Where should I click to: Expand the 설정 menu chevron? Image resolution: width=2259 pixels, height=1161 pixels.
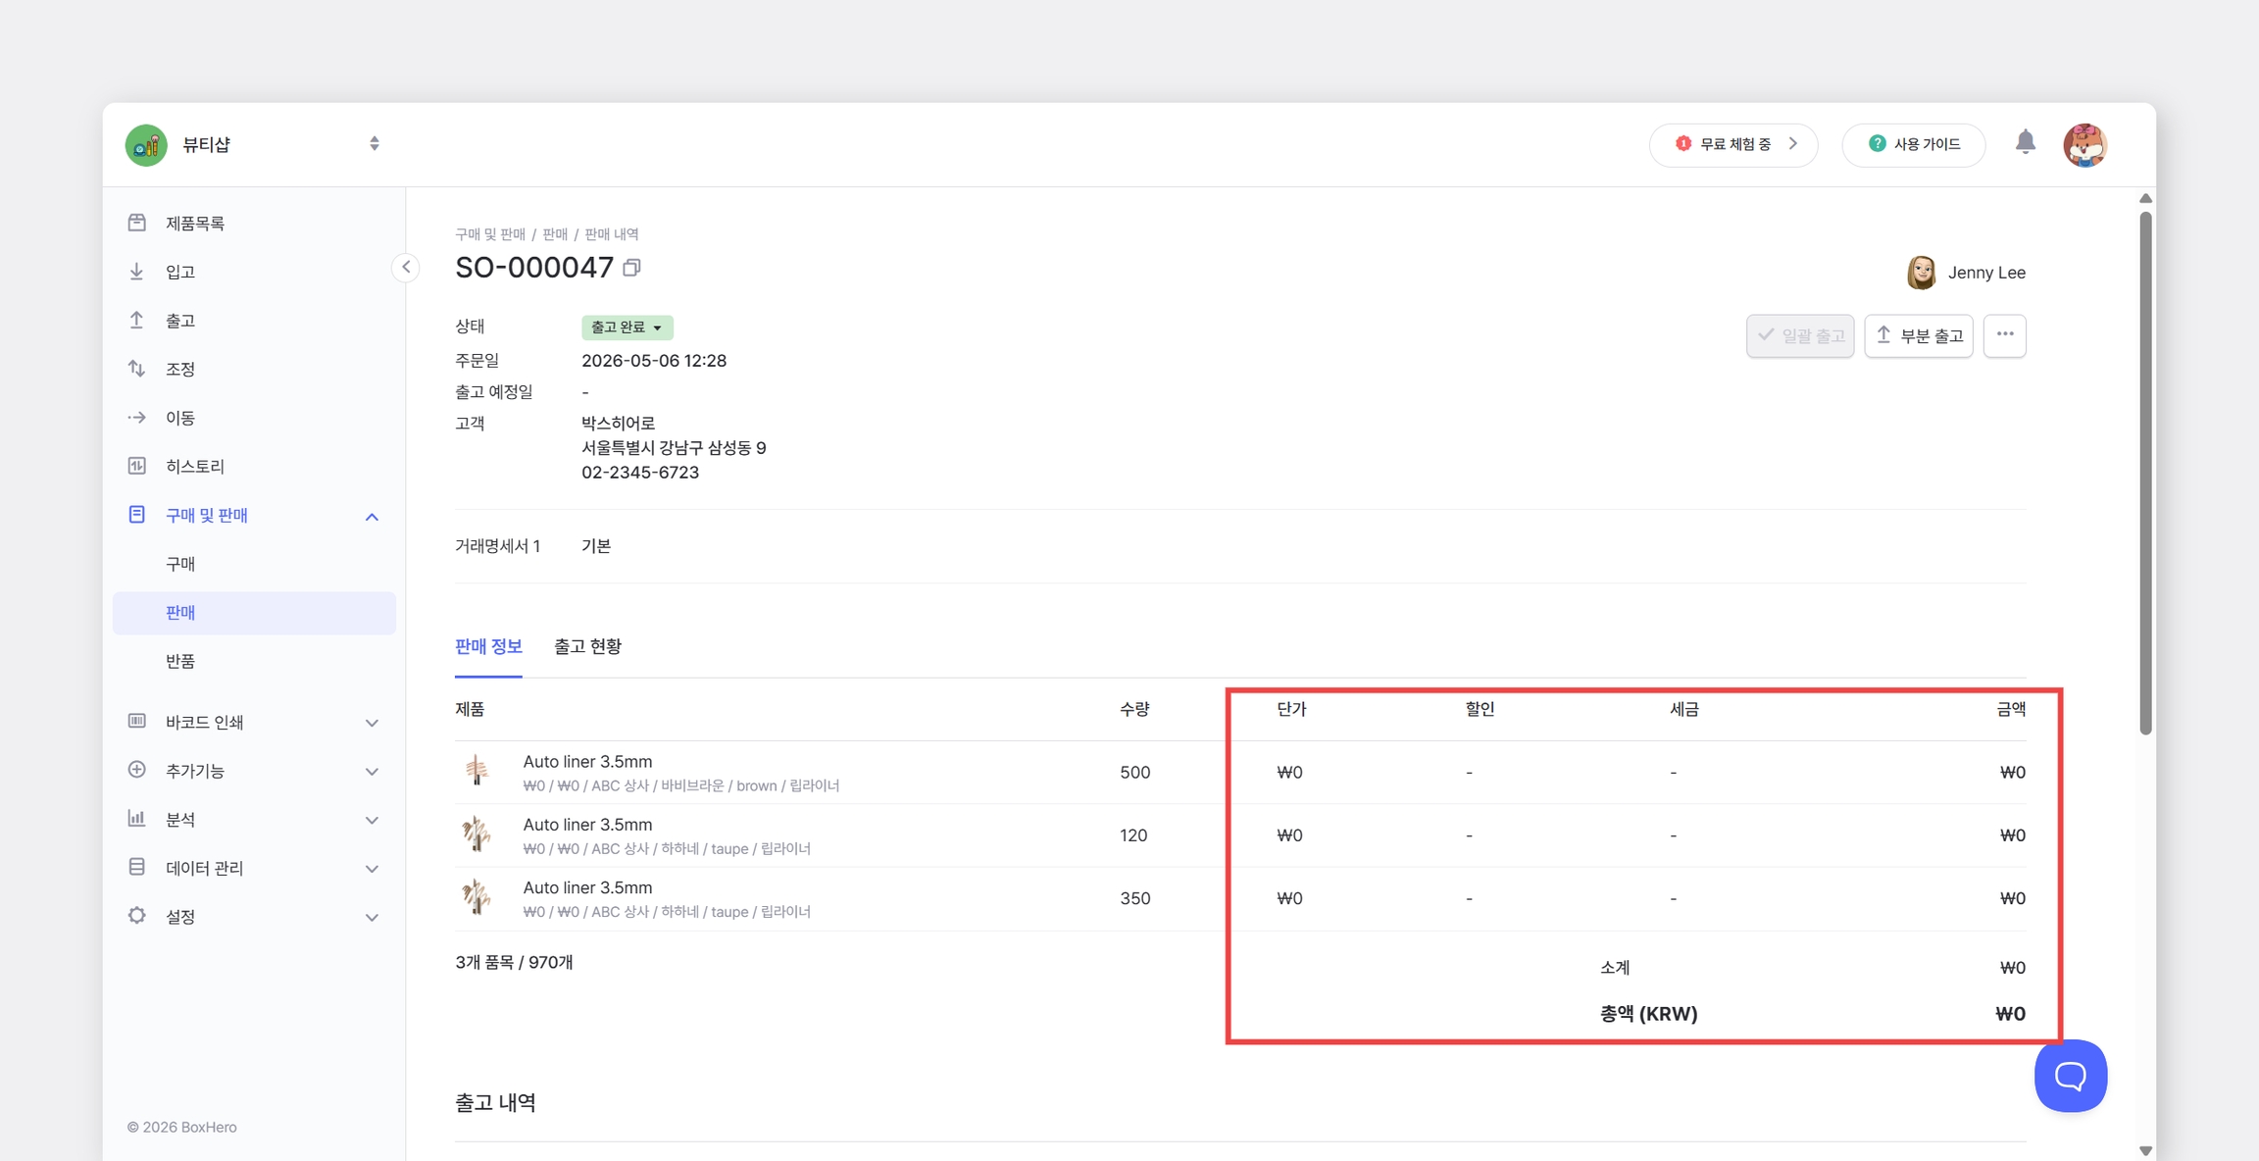pyautogui.click(x=372, y=918)
